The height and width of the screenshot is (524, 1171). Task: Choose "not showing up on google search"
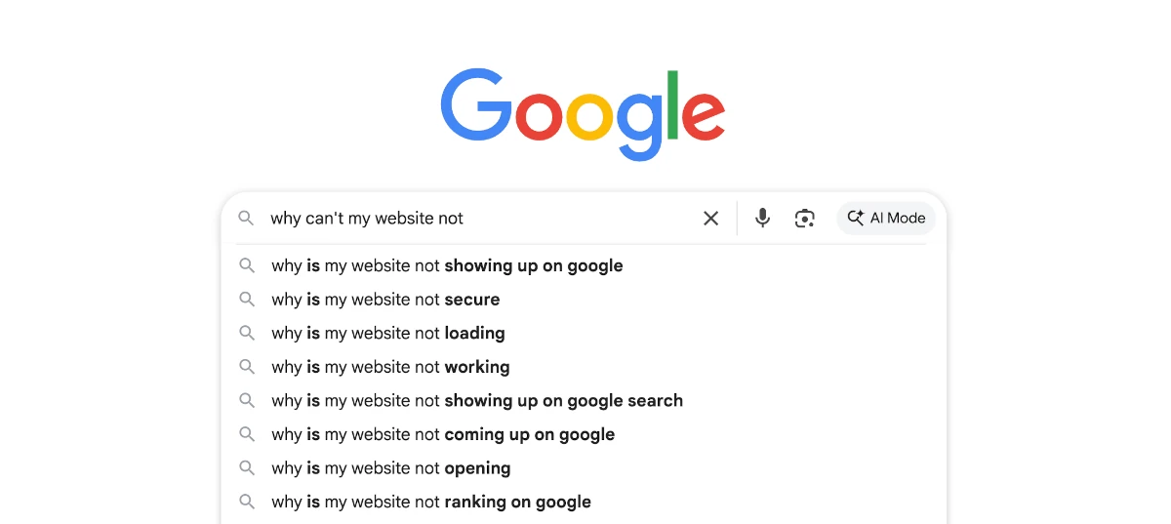click(x=477, y=400)
